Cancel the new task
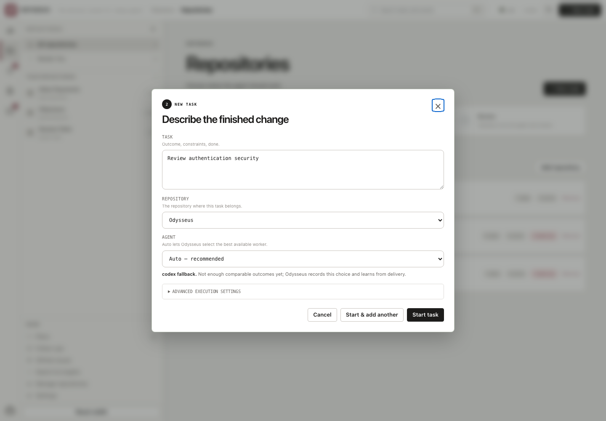This screenshot has height=421, width=606. (322, 315)
